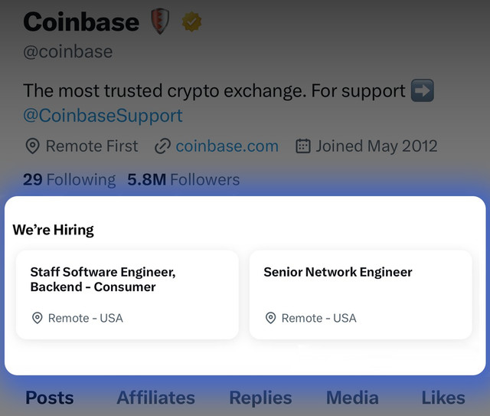The height and width of the screenshot is (416, 490).
Task: Open the Media tab
Action: [x=352, y=398]
